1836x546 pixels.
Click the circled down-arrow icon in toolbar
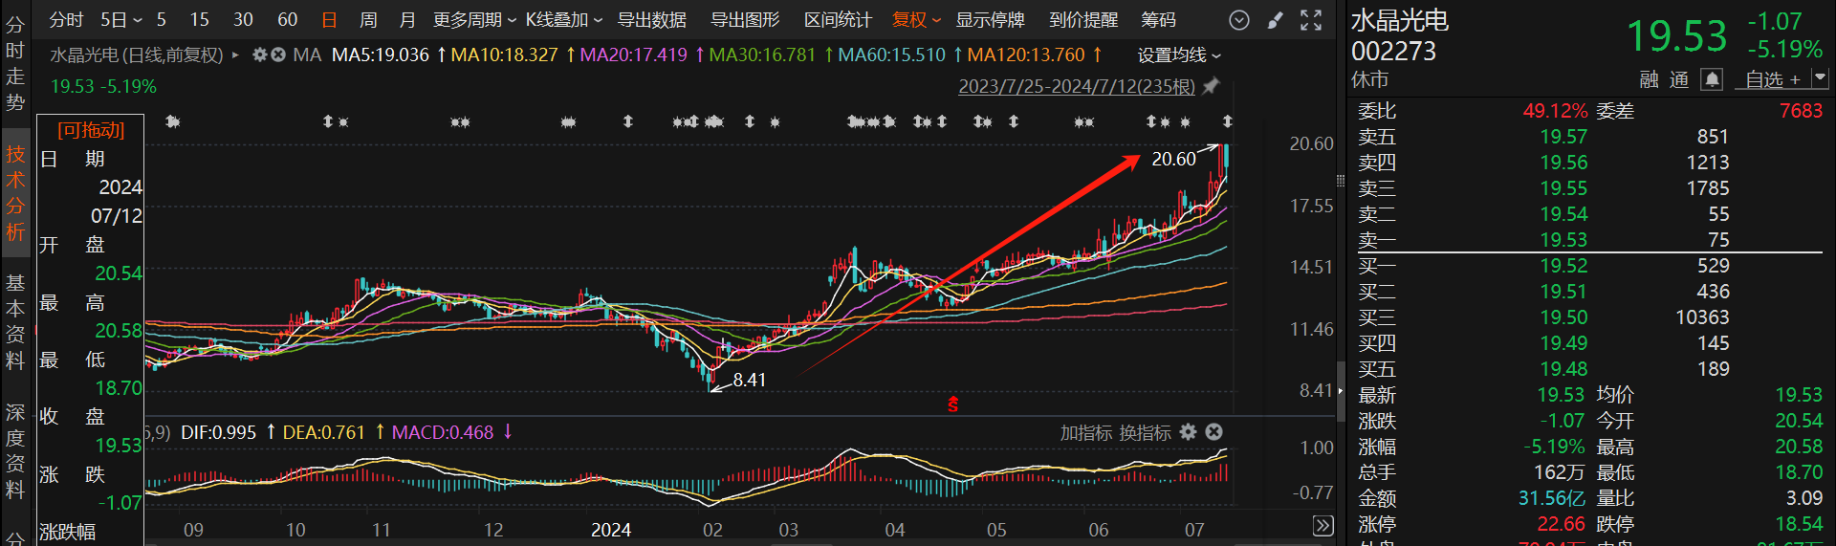[x=1239, y=20]
